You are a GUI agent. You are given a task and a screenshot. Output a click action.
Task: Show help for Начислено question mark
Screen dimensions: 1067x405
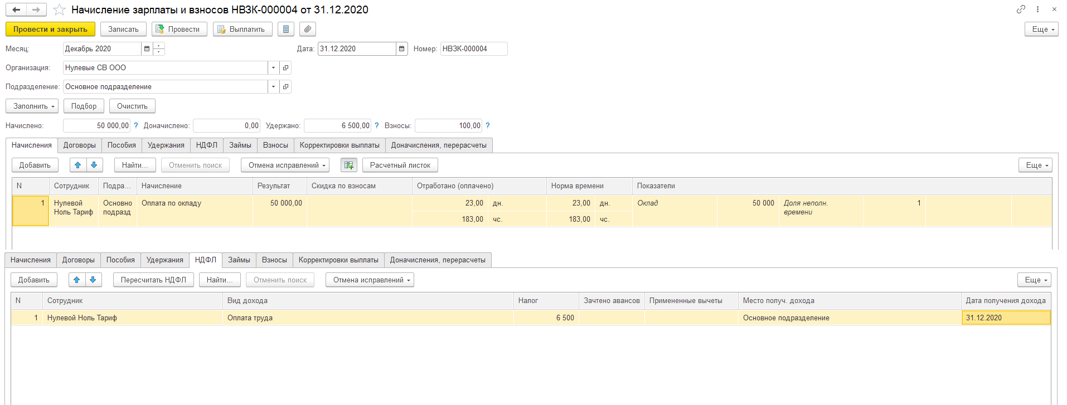pyautogui.click(x=135, y=126)
